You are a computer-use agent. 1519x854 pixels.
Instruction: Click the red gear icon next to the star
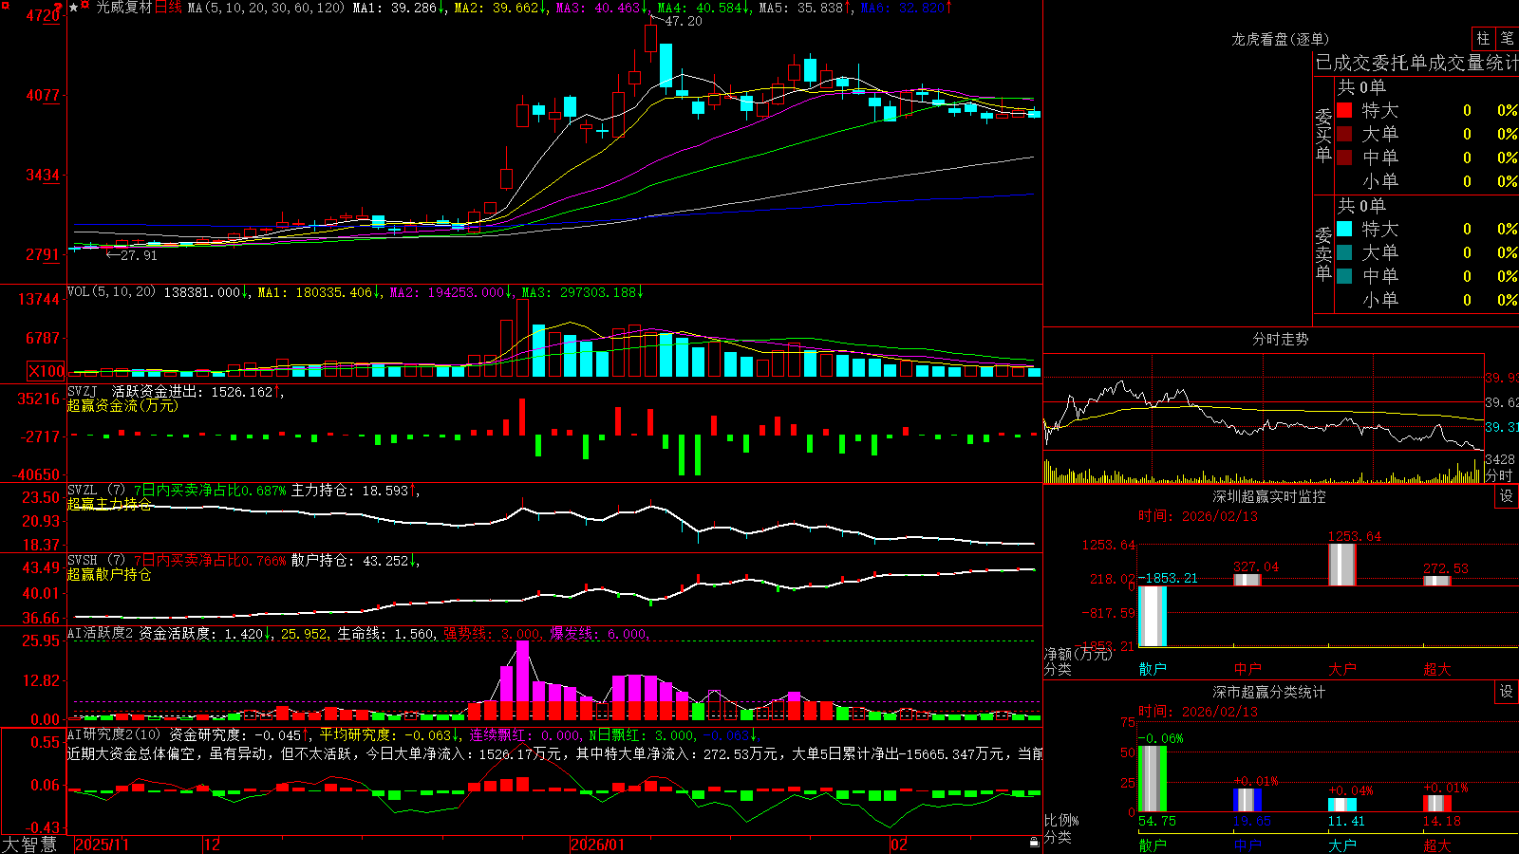tap(85, 7)
